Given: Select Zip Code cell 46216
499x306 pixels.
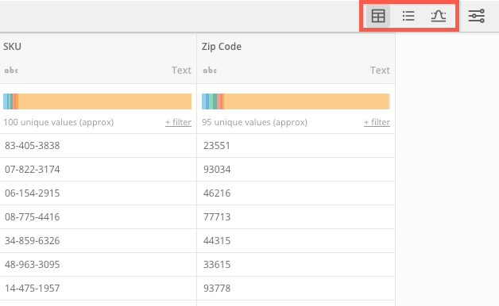Looking at the screenshot, I should click(x=296, y=193).
